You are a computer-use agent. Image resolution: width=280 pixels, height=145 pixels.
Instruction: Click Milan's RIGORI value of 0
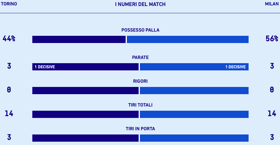(272, 90)
